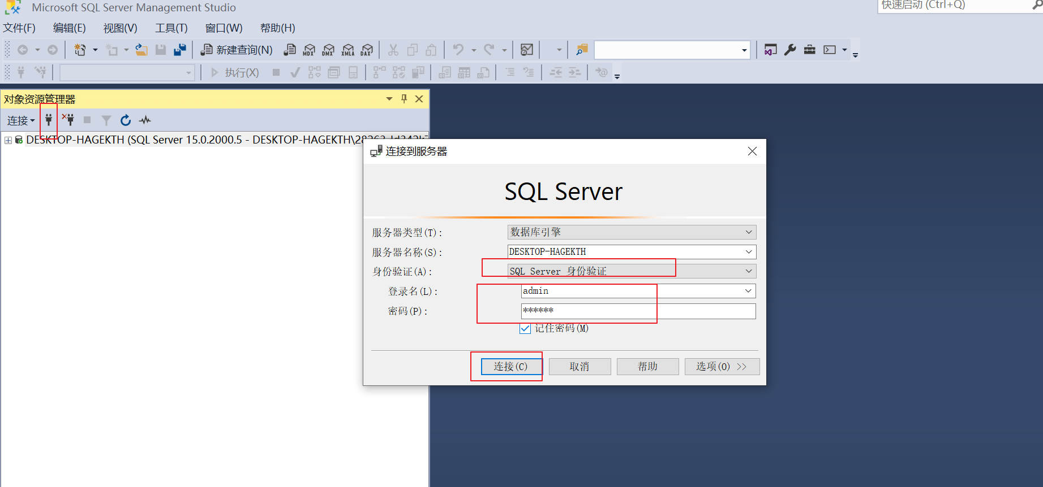The width and height of the screenshot is (1043, 487).
Task: Open the Help (帮助) menu in menu bar
Action: [x=277, y=28]
